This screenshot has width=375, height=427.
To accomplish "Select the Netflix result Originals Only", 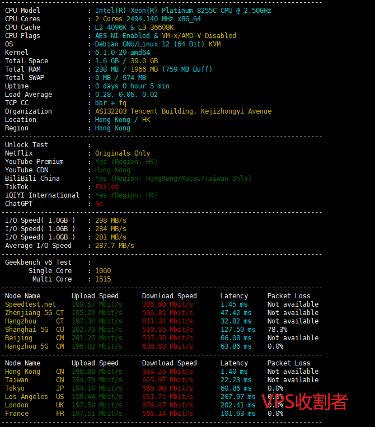I will pos(122,153).
